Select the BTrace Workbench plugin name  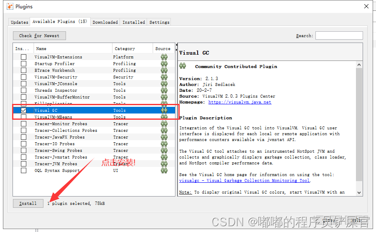click(54, 71)
